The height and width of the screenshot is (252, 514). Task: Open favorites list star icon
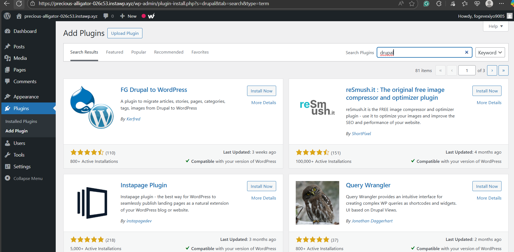click(x=465, y=4)
